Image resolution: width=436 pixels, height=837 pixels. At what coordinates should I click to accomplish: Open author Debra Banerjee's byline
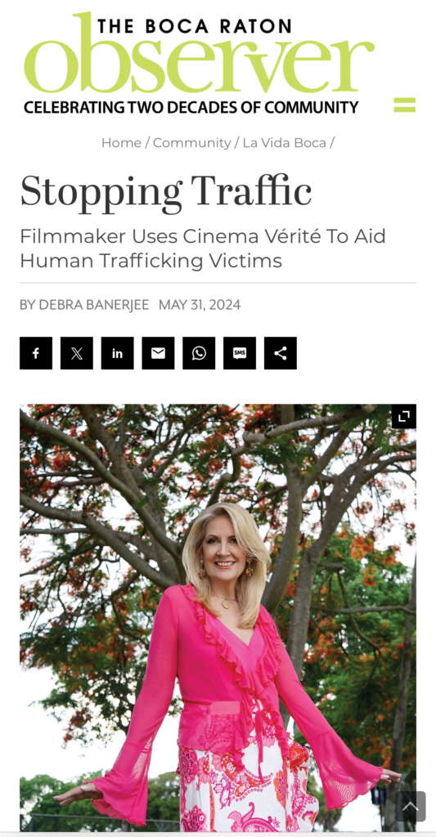tap(84, 305)
